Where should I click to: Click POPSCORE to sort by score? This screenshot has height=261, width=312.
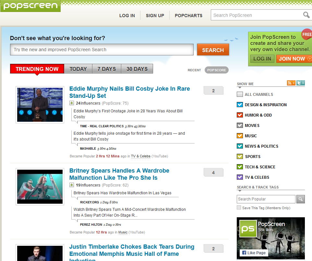click(x=216, y=70)
